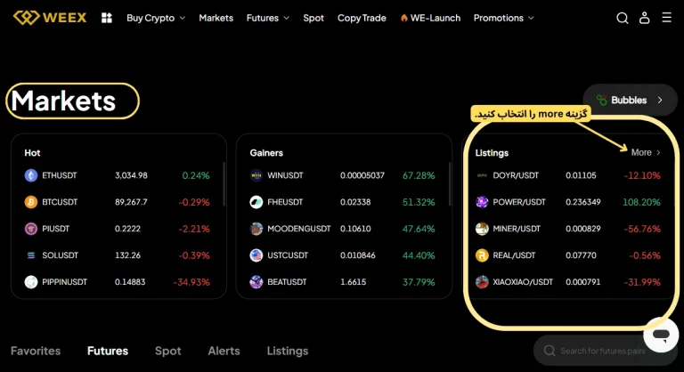The image size is (684, 372).
Task: Open Markets in the top navigation
Action: [216, 18]
